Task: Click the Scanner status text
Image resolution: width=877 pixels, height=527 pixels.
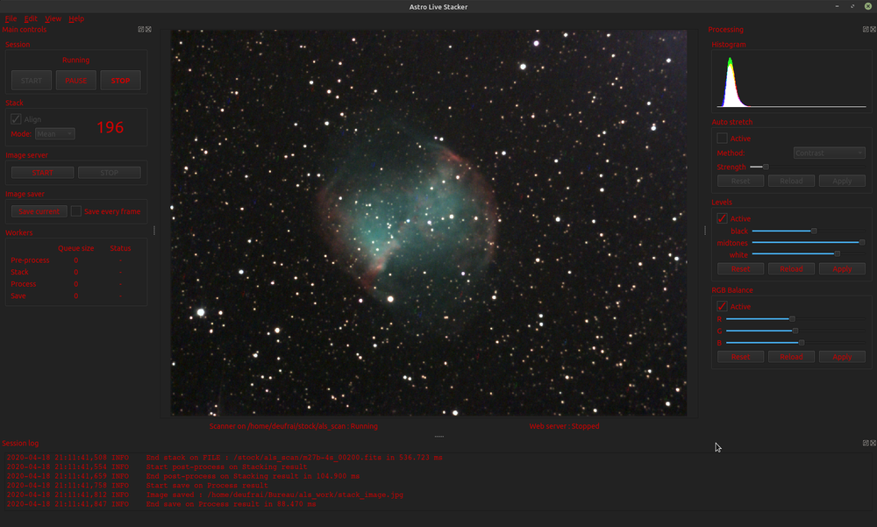Action: [293, 426]
